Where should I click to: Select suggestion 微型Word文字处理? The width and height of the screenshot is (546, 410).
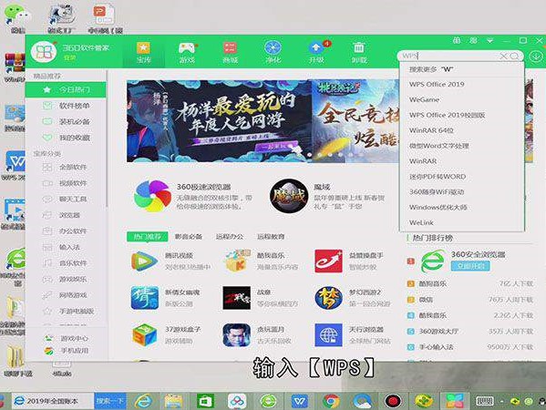point(462,146)
